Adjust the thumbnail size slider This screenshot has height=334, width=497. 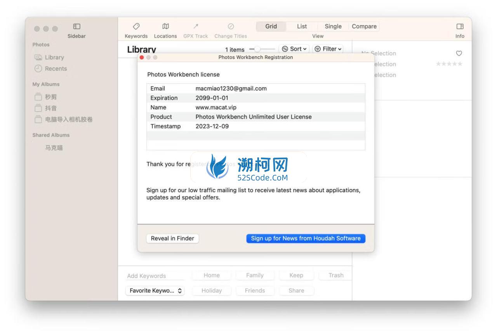click(262, 49)
